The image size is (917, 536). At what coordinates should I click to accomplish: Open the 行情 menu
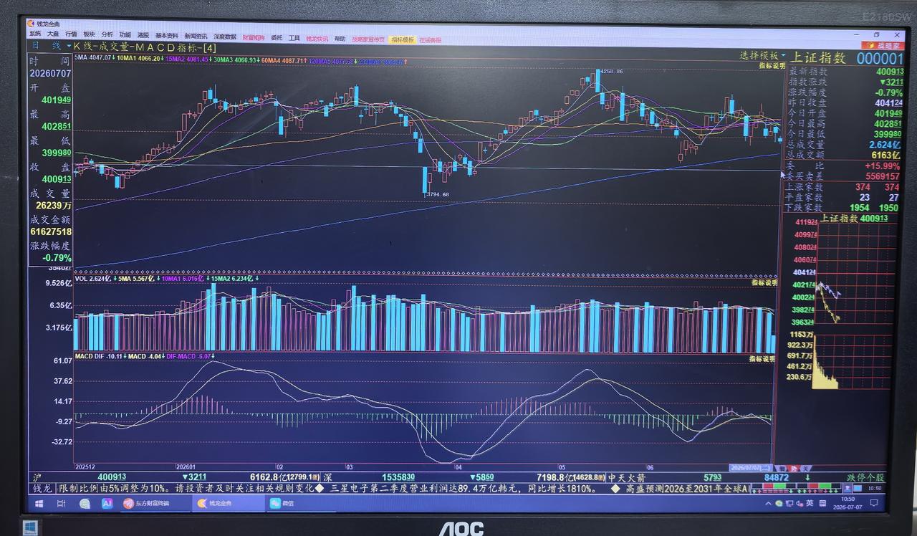tap(71, 34)
